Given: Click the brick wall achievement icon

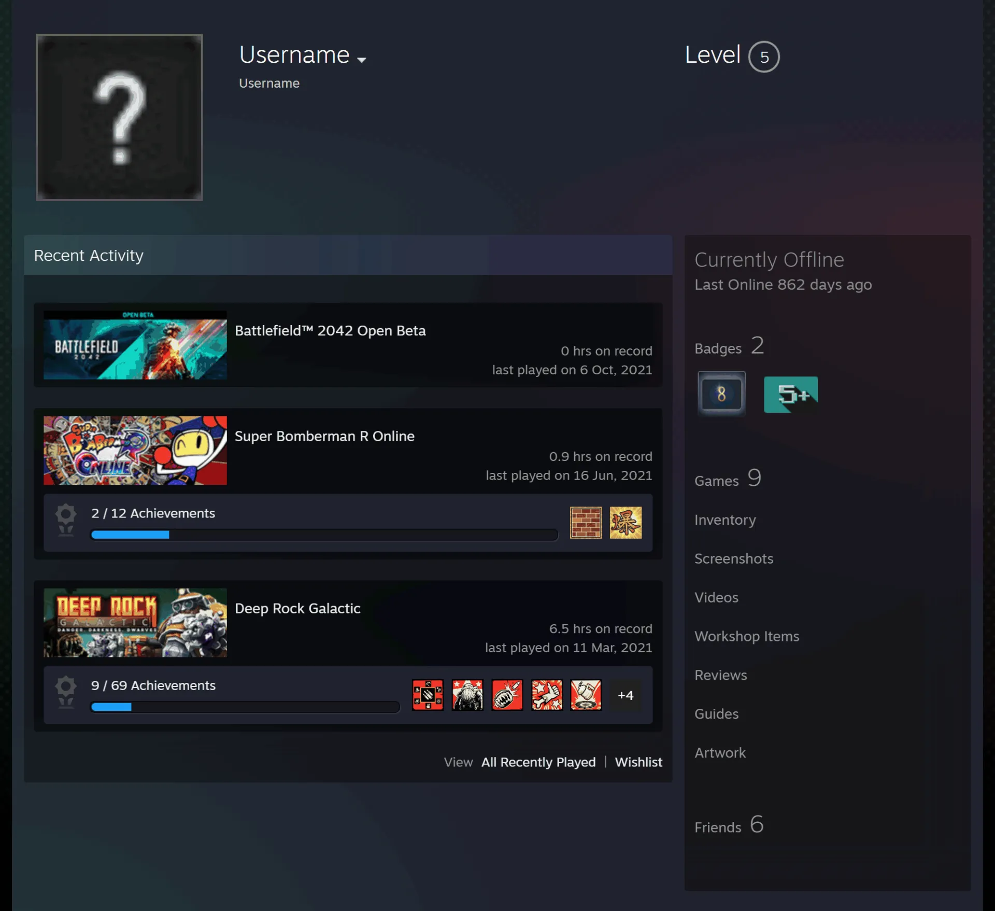Looking at the screenshot, I should 586,523.
